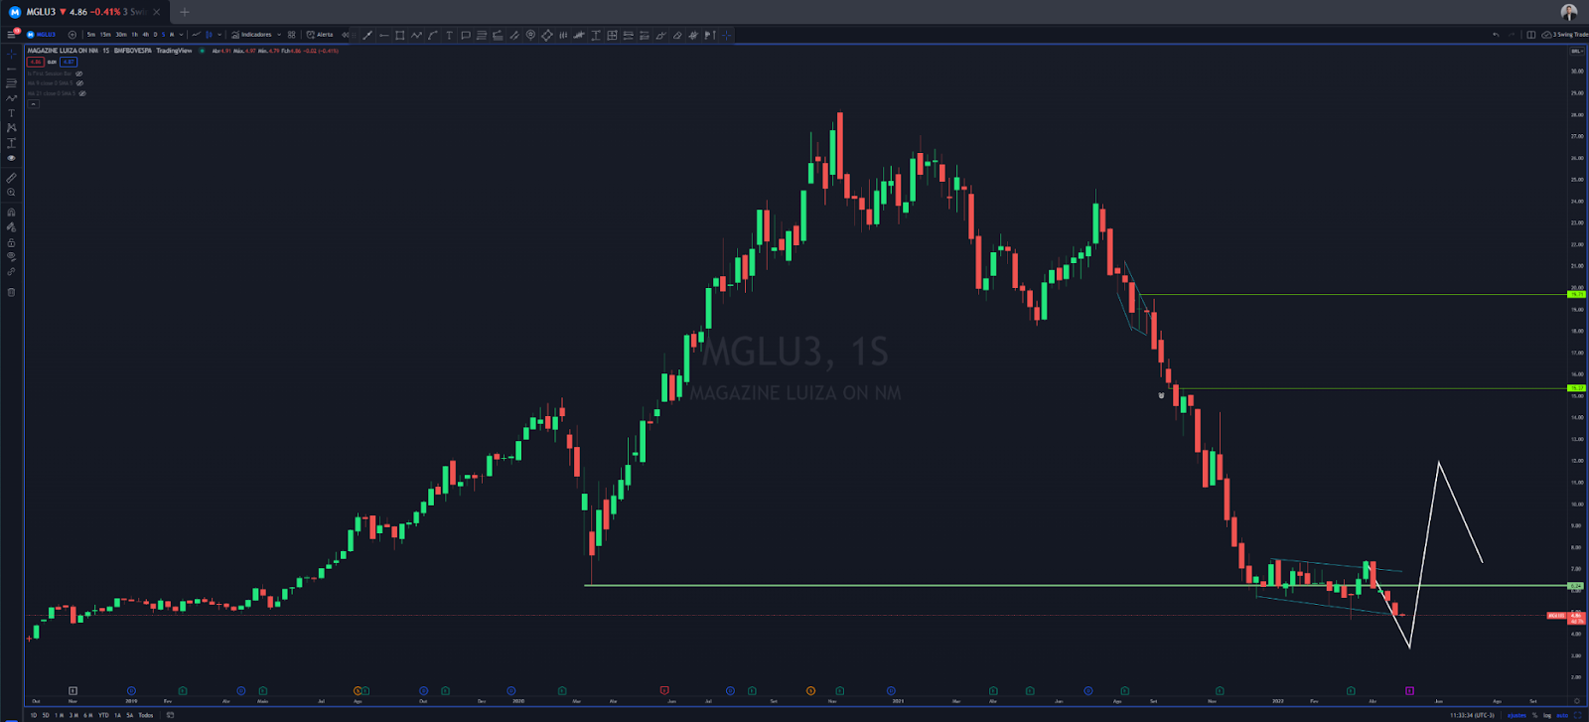Open the BRL currency selector on price axis
The image size is (1589, 722).
pos(1576,51)
